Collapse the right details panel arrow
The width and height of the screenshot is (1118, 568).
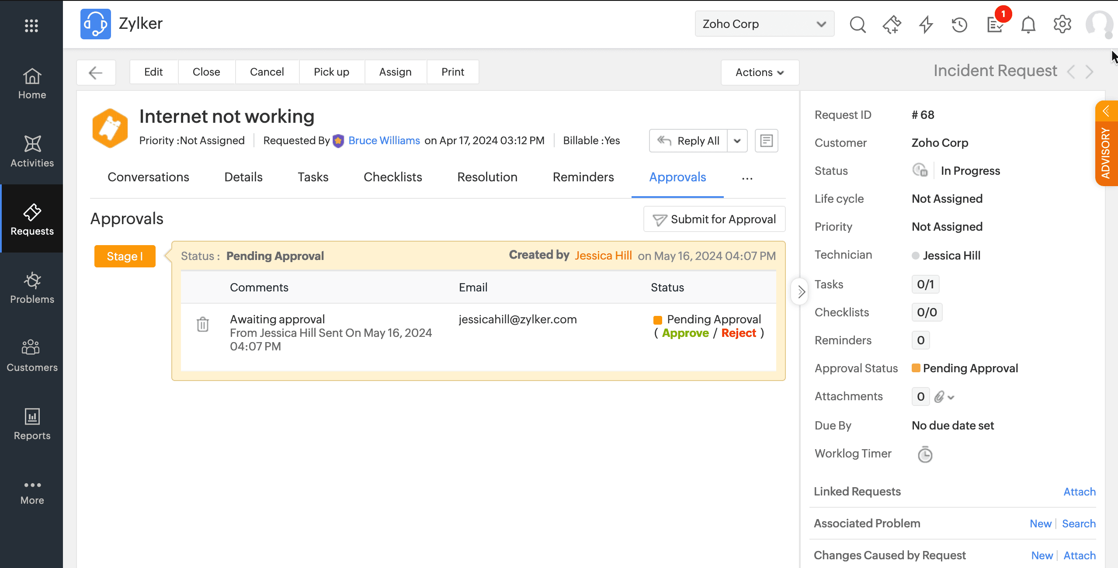pyautogui.click(x=801, y=291)
